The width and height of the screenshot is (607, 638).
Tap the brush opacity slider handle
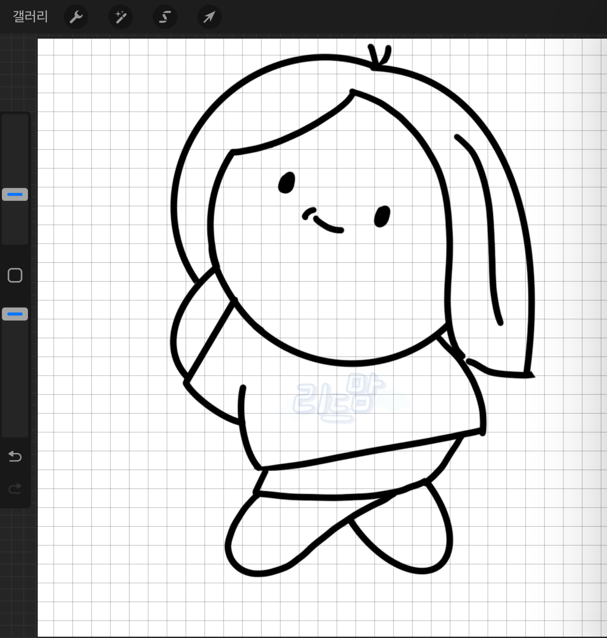click(x=15, y=314)
